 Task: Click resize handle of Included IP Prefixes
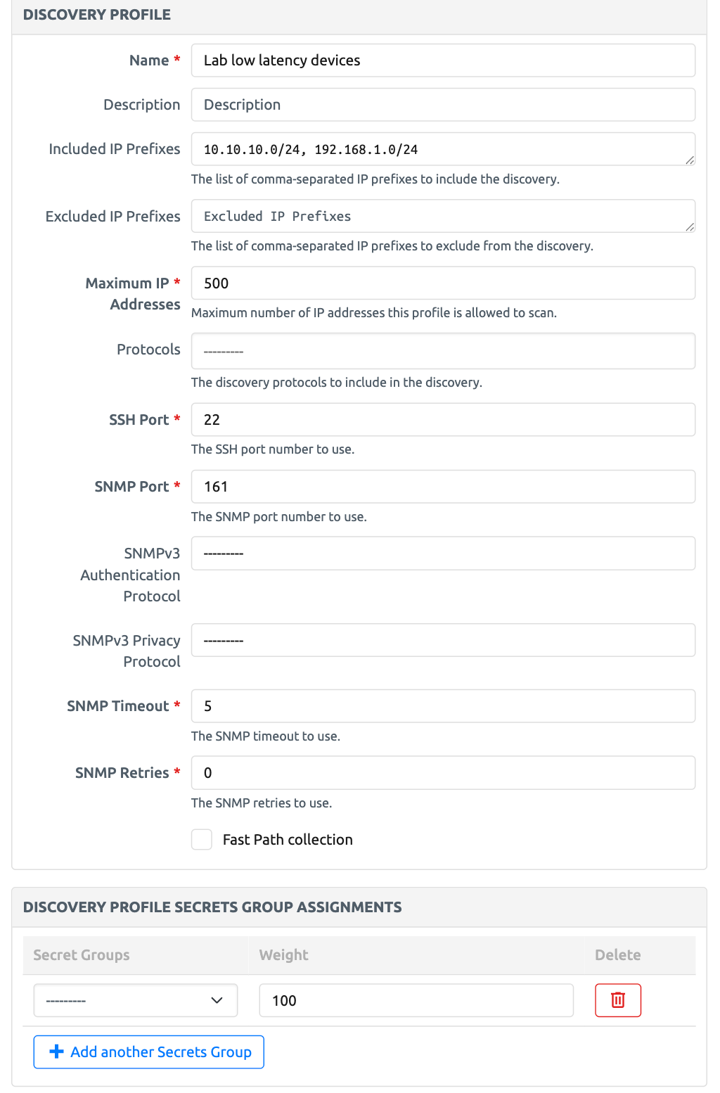(x=690, y=160)
